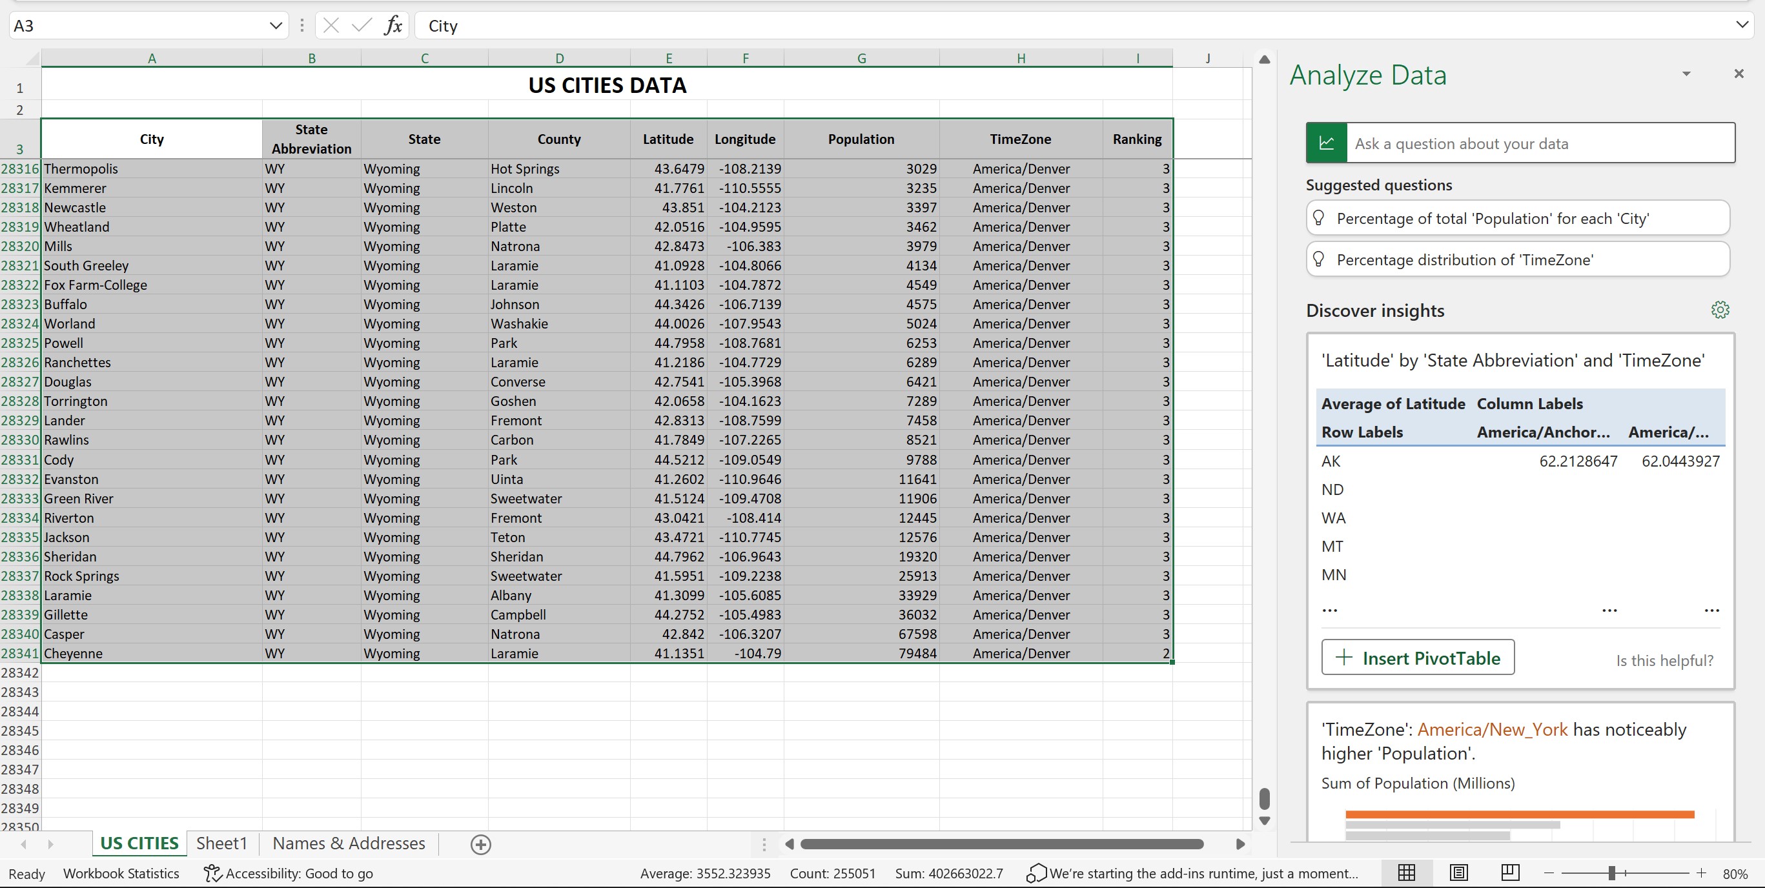Cancel entry using the X in formula bar
The image size is (1765, 888).
[x=331, y=25]
